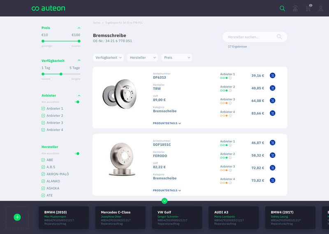Collapse the Anbieter filter section
Screen dimensions: 329x234
tap(79, 95)
